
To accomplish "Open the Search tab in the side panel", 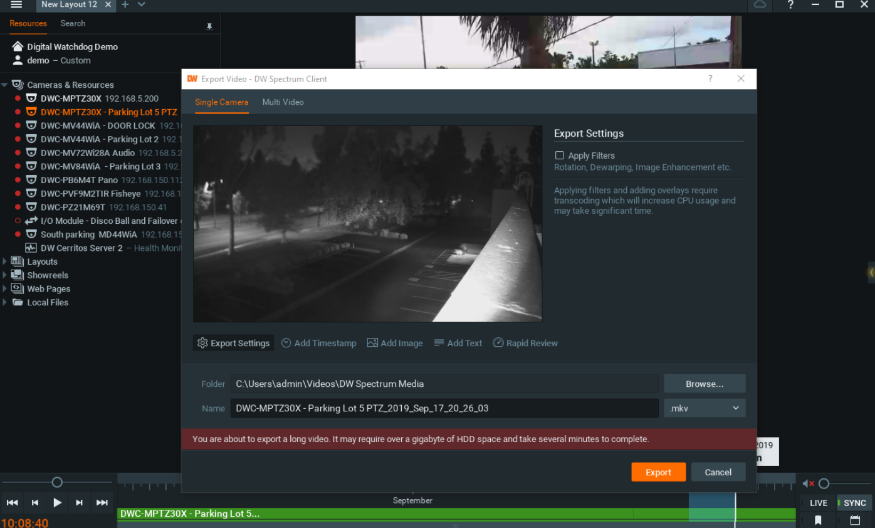I will (x=73, y=23).
